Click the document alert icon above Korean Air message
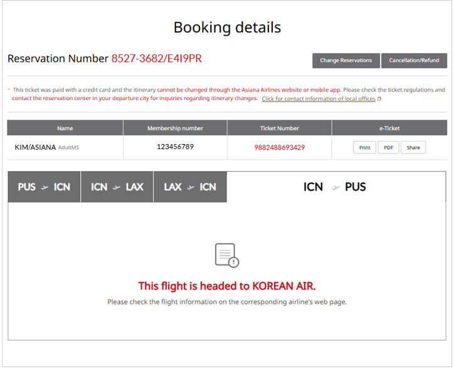The width and height of the screenshot is (454, 369). pyautogui.click(x=227, y=256)
